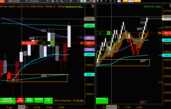Click the 89 ticks order box

tap(44, 43)
